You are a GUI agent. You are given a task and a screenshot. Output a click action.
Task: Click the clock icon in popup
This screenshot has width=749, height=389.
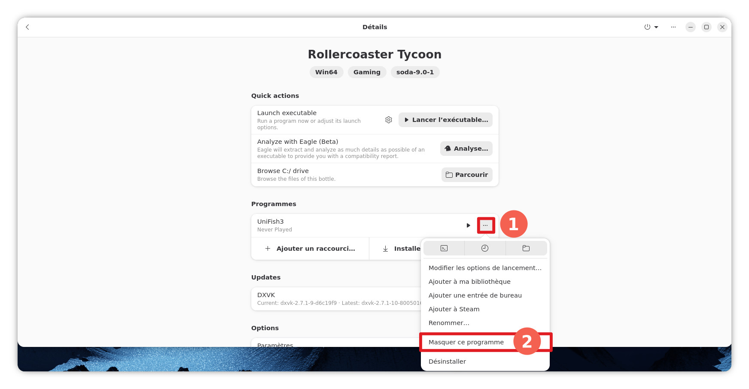(485, 248)
